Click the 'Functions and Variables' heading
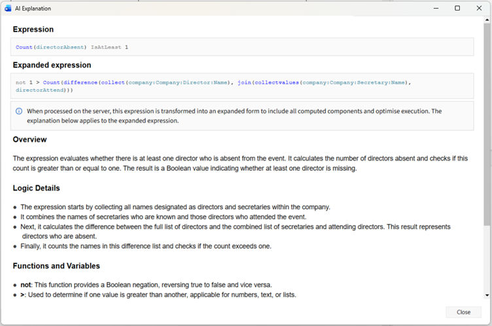492x326 pixels. 56,266
